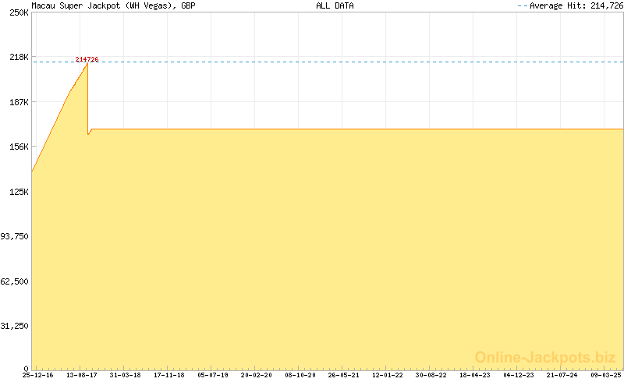This screenshot has height=382, width=624.
Task: Select the ALL DATA label at top
Action: (335, 5)
